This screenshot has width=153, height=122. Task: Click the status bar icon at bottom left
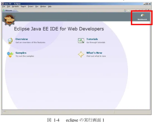coord(4,112)
